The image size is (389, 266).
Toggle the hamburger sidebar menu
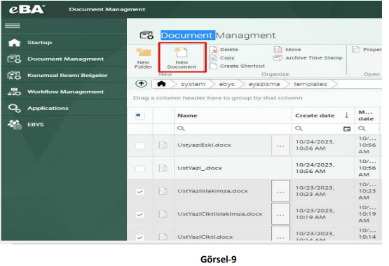[13, 25]
